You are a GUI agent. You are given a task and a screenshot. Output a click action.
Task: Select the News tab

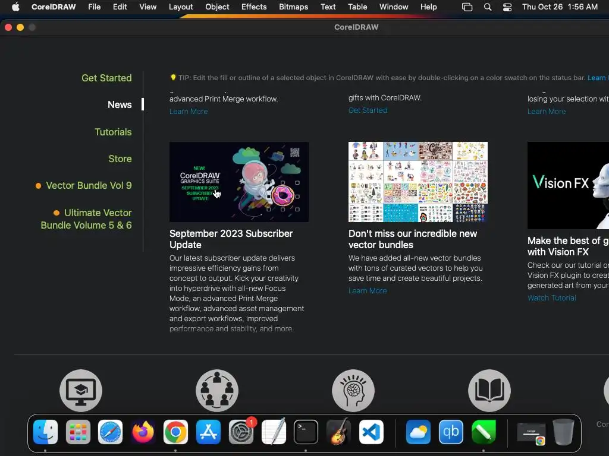tap(120, 104)
